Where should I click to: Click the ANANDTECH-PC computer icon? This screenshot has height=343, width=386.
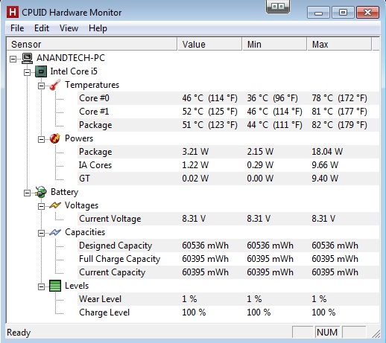point(27,58)
